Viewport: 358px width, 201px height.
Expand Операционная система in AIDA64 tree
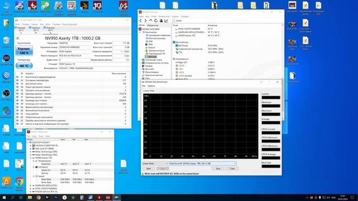[x=140, y=63]
